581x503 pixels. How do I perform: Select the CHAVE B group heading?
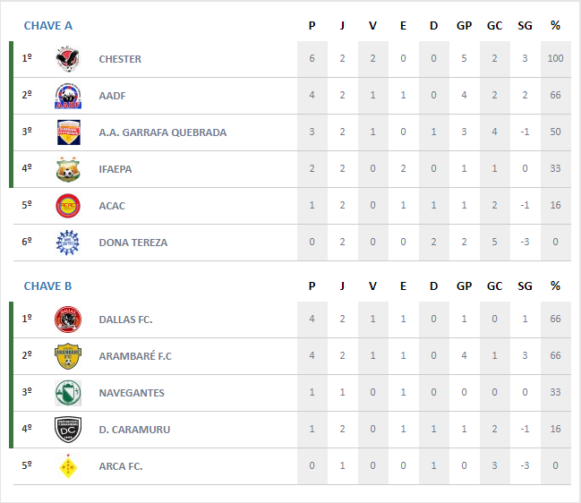(x=47, y=286)
